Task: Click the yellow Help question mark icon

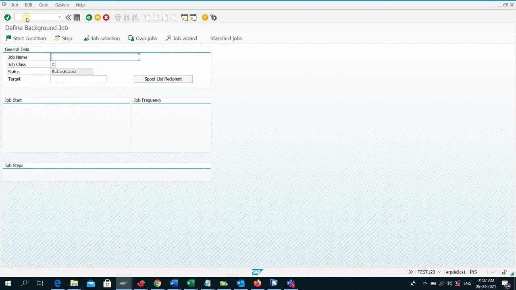Action: [205, 17]
